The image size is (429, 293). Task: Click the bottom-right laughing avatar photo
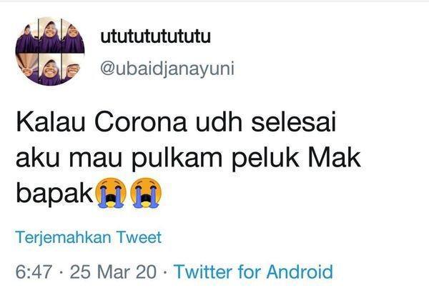[72, 69]
